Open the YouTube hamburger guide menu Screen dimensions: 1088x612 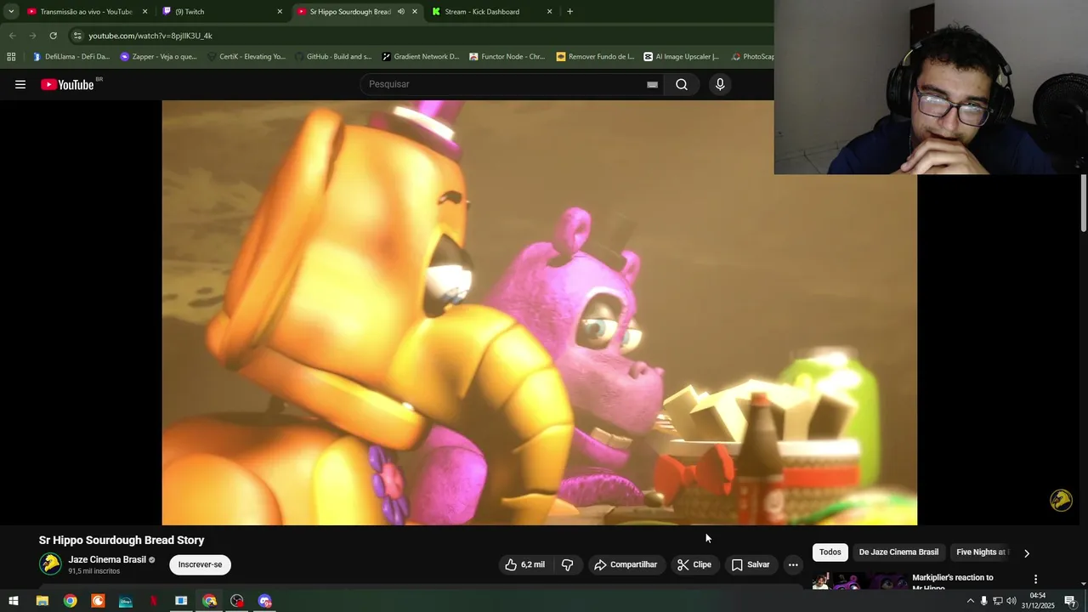[20, 84]
